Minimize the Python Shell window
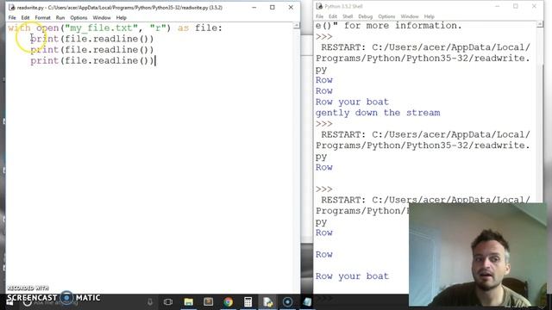This screenshot has height=310, width=552. (497, 6)
